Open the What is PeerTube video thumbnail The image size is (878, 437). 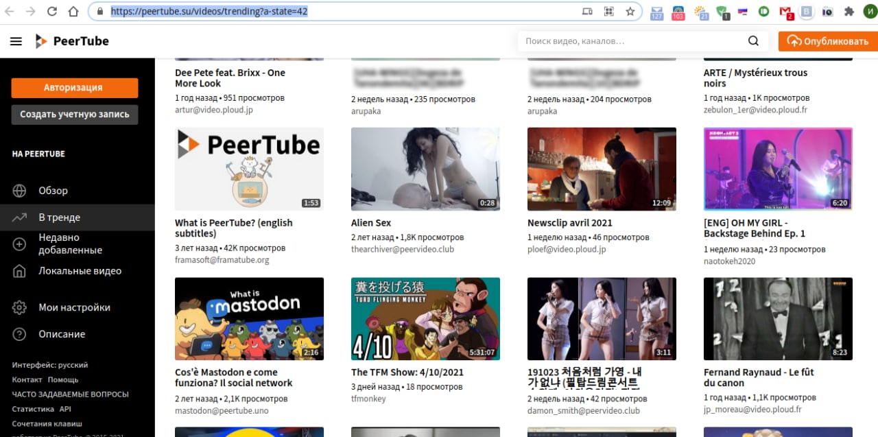249,169
